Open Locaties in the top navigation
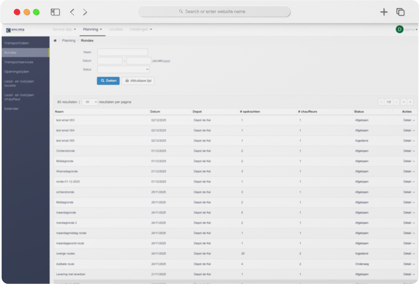Screen dimensions: 419x284 (x=116, y=29)
